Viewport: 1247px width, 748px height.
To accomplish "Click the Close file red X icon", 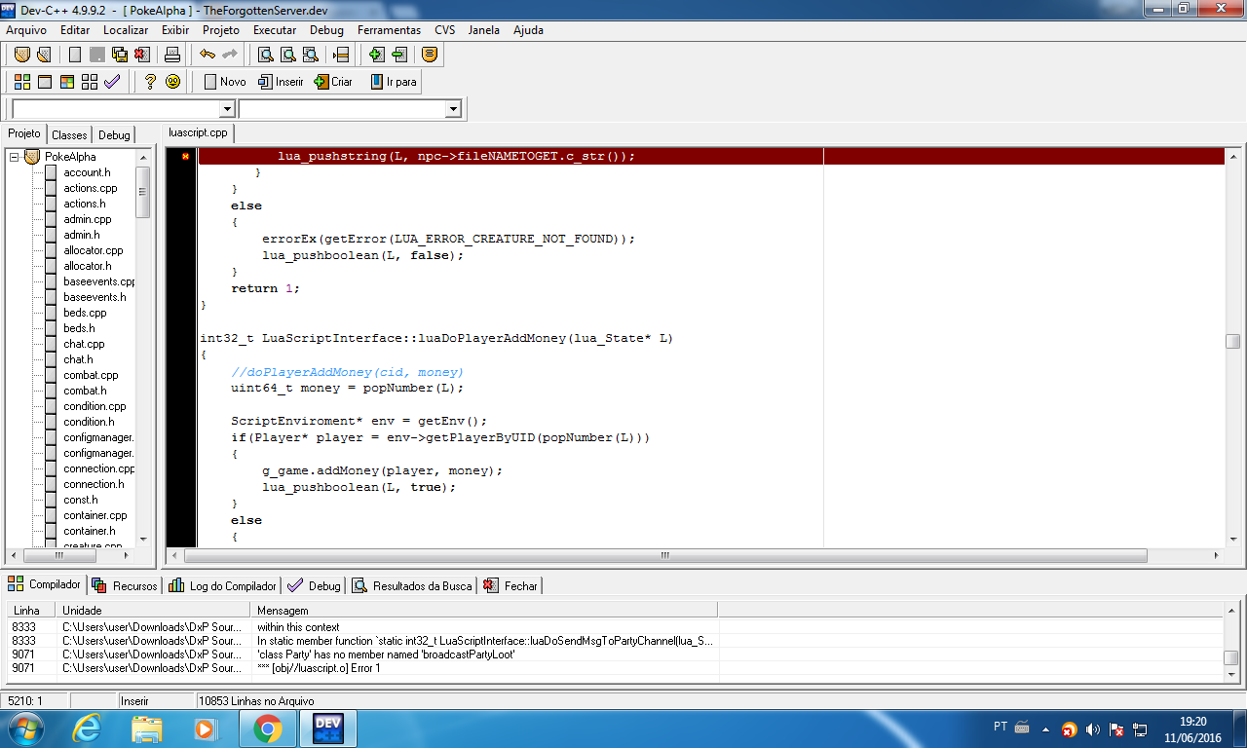I will tap(142, 55).
